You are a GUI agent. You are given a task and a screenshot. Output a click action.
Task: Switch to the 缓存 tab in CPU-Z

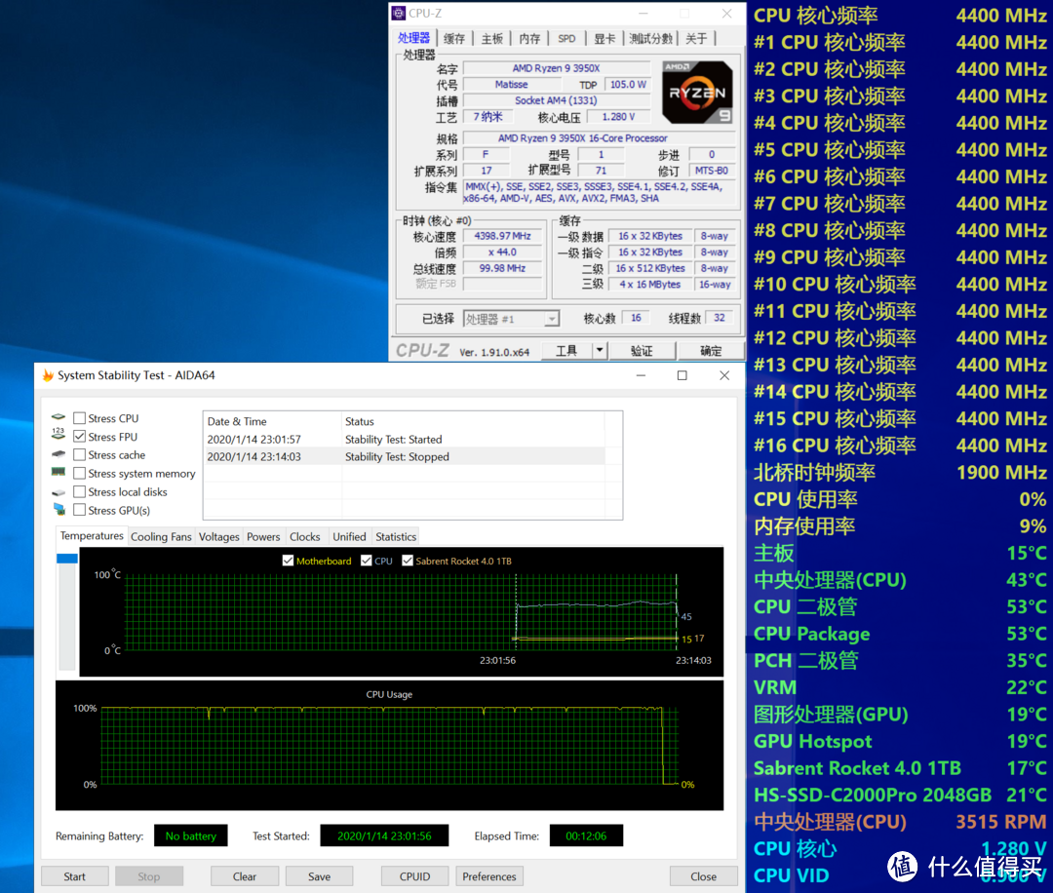click(454, 38)
